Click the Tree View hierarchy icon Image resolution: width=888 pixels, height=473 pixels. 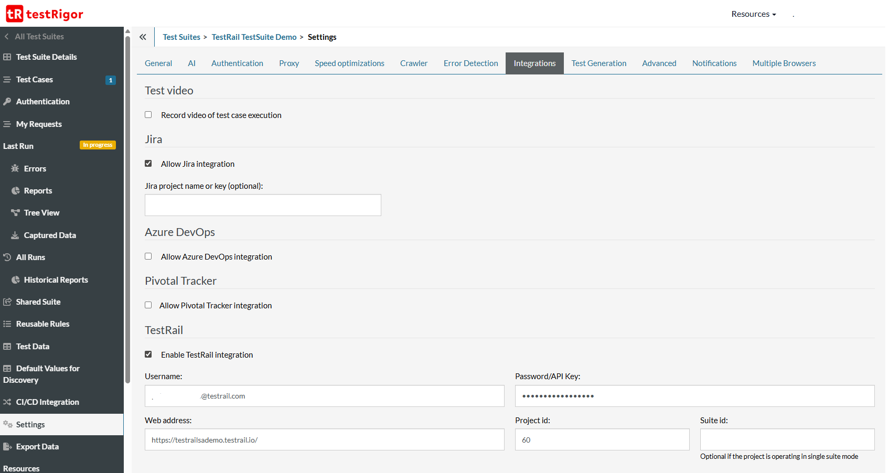point(15,213)
